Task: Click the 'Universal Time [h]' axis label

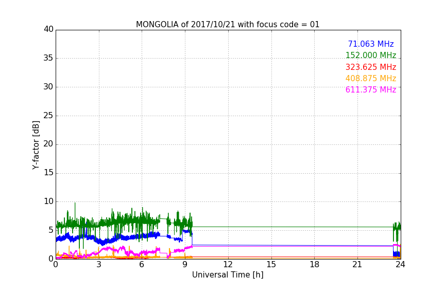Action: [x=228, y=275]
